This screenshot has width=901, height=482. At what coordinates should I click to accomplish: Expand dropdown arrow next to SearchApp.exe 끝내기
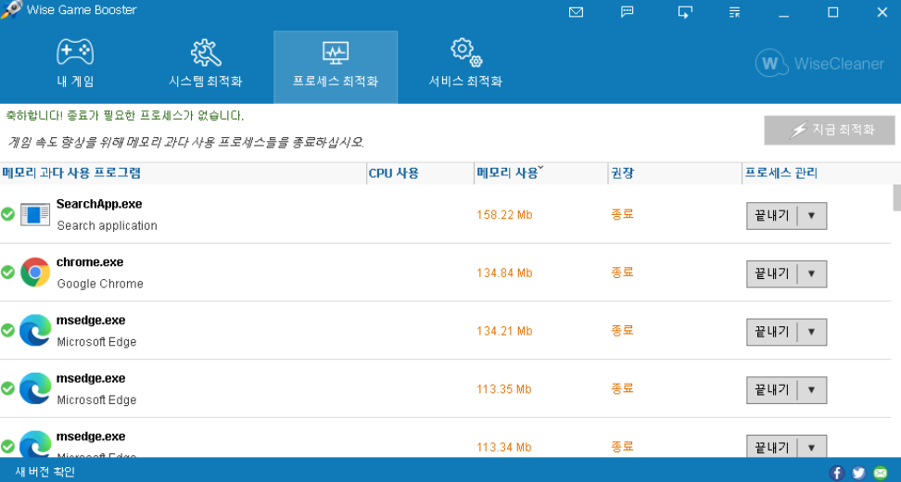coord(811,216)
